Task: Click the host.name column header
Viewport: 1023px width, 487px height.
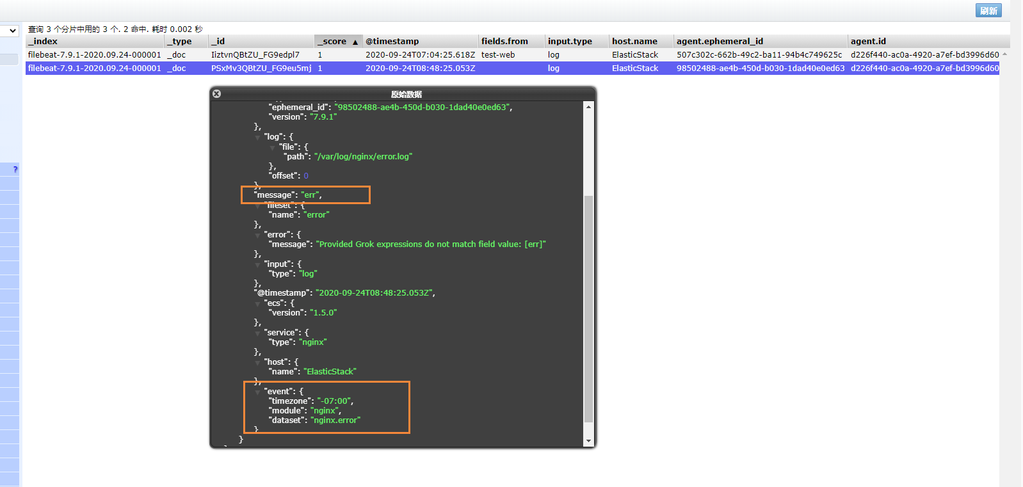Action: (x=634, y=42)
